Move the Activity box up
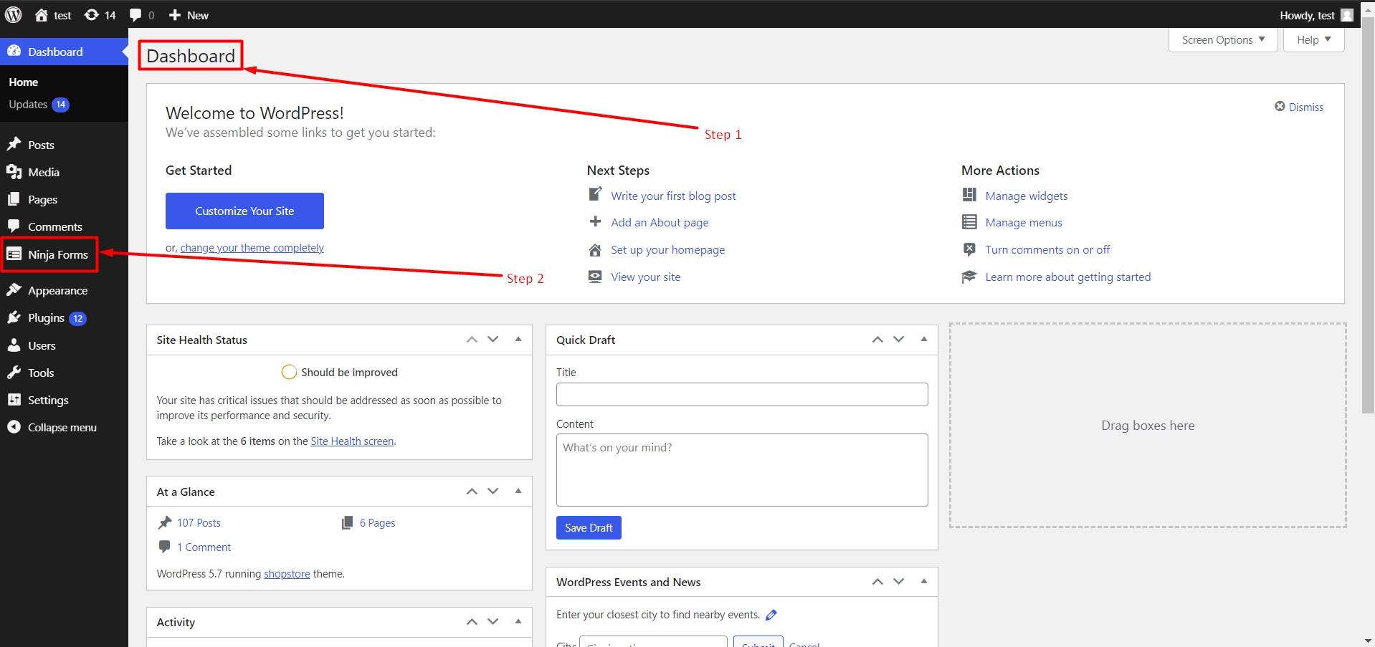Viewport: 1375px width, 647px height. tap(472, 622)
